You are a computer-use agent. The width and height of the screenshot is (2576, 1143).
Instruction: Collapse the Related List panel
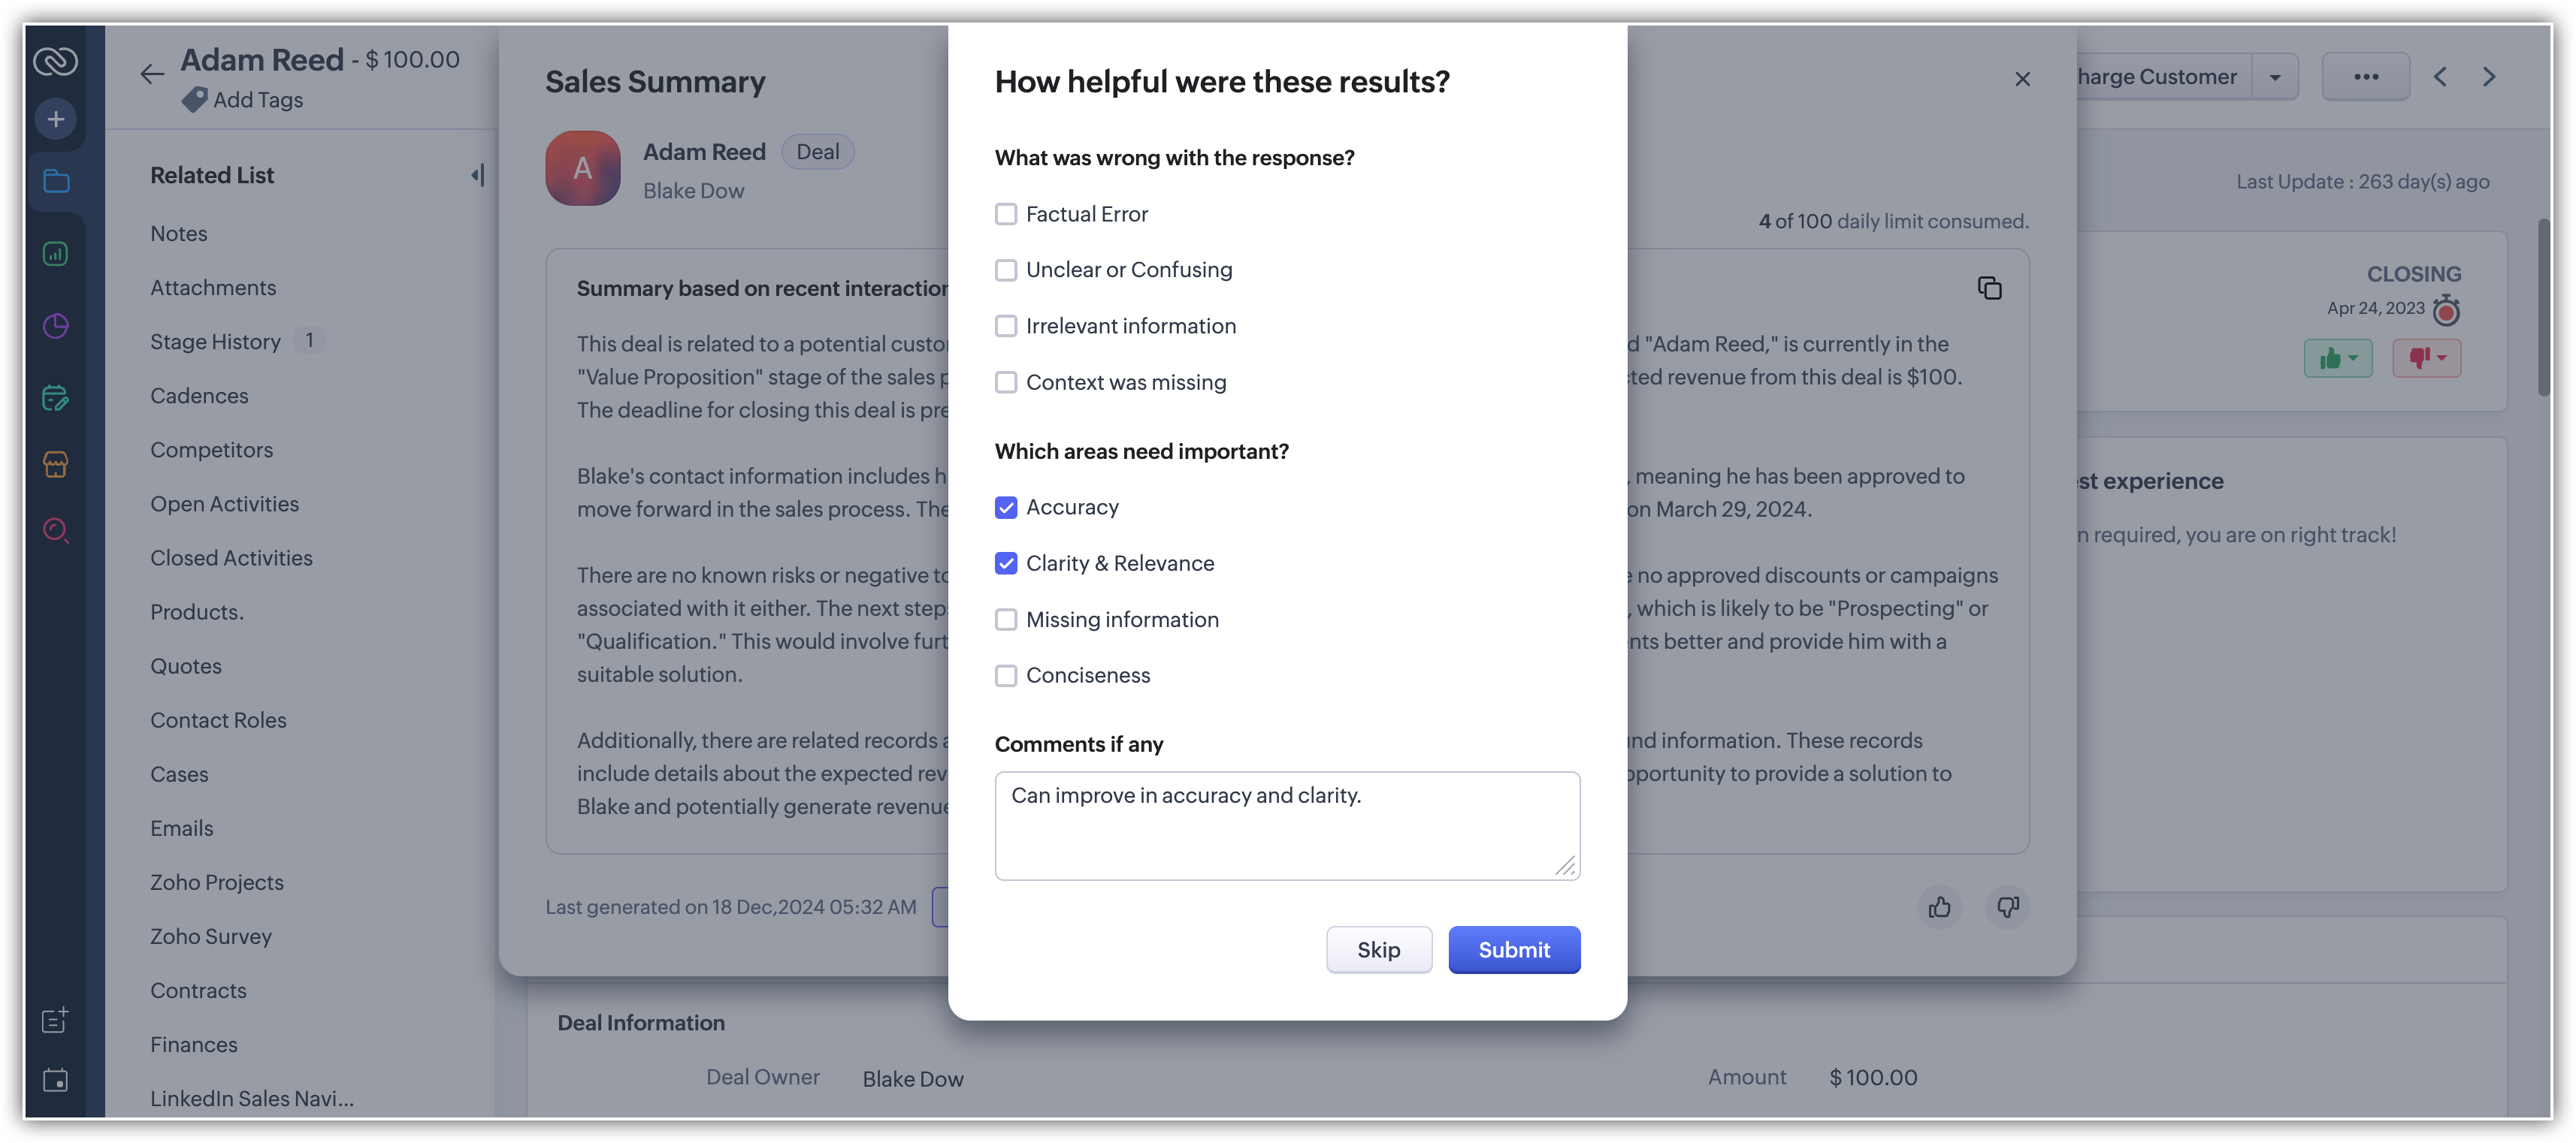tap(478, 176)
